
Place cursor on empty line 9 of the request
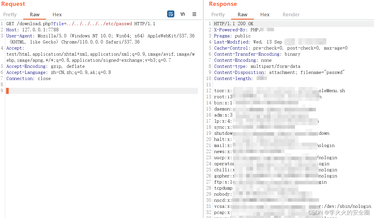coord(102,91)
